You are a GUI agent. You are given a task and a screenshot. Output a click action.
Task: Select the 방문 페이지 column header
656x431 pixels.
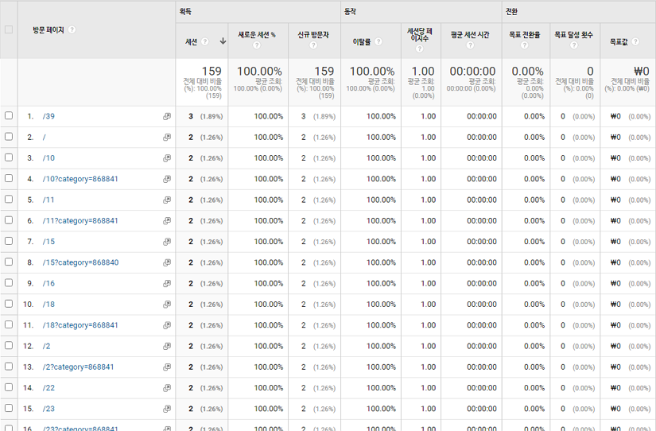(x=49, y=29)
